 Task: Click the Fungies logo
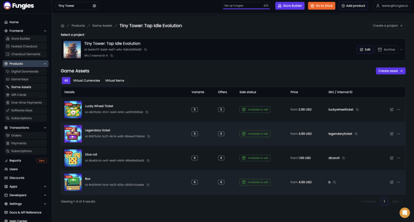[x=19, y=6]
